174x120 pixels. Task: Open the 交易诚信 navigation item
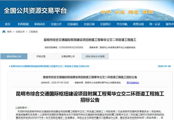pos(73,24)
